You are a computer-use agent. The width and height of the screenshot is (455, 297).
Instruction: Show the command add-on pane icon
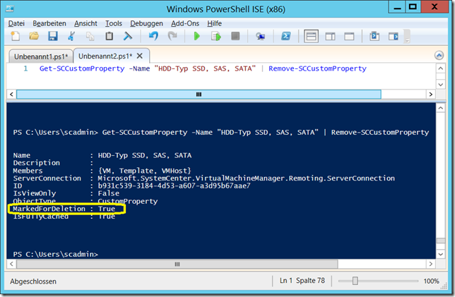point(394,36)
